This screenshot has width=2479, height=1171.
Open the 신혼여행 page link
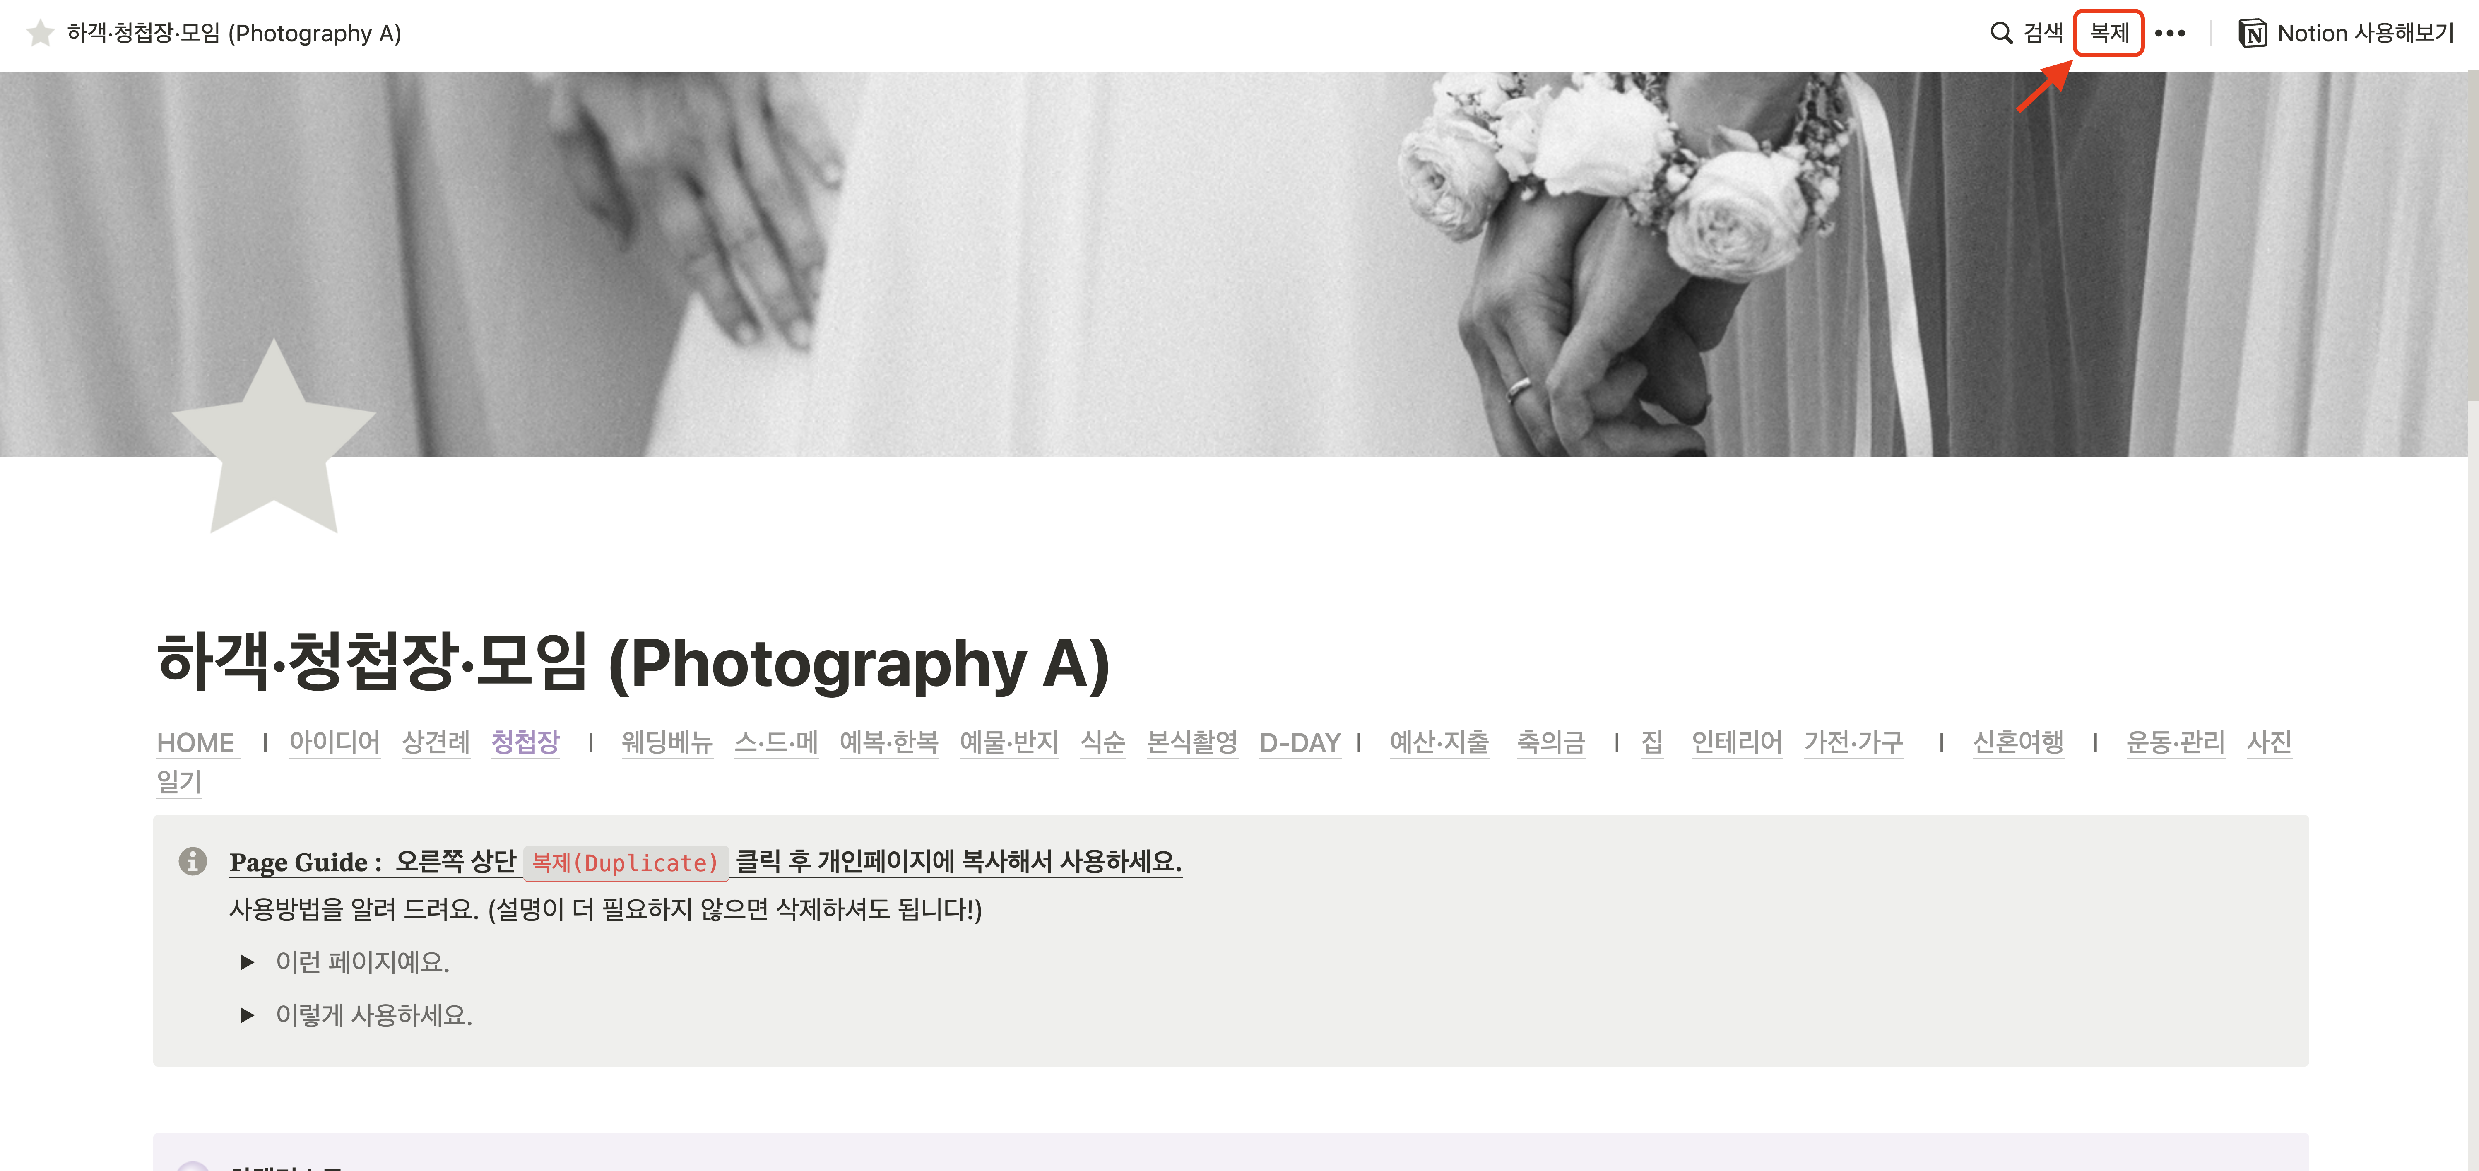click(x=2018, y=742)
